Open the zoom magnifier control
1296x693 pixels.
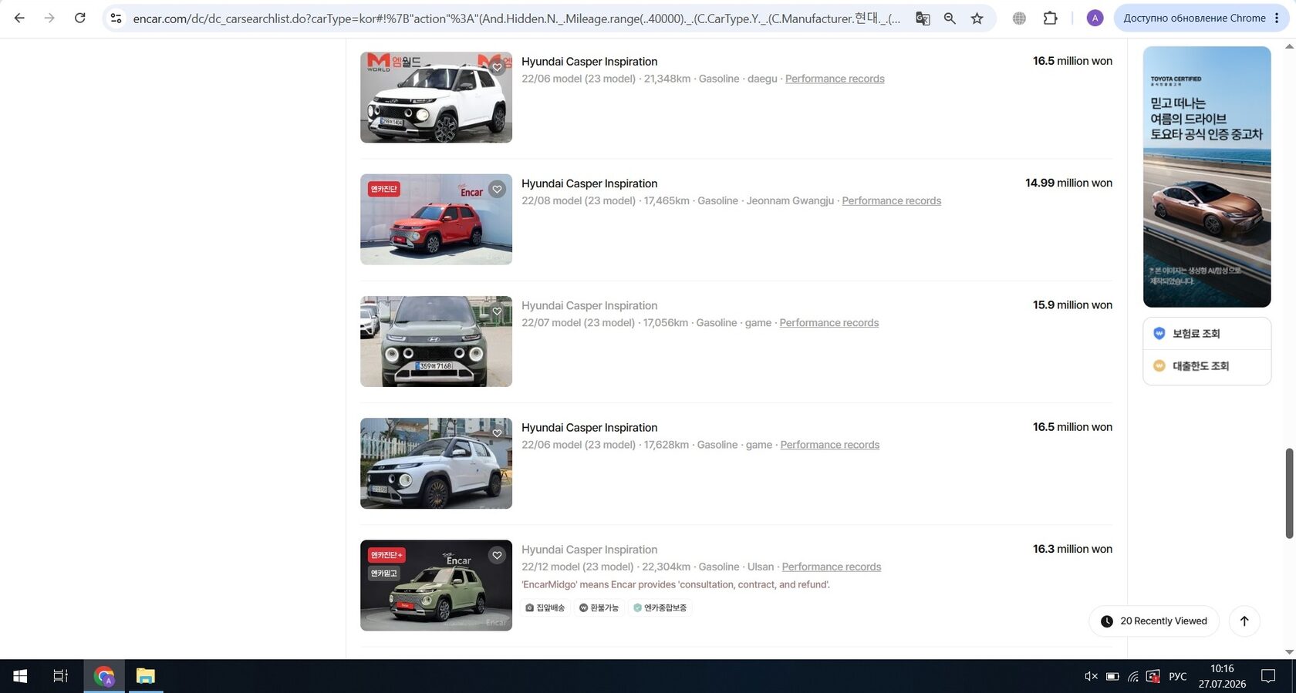tap(950, 18)
